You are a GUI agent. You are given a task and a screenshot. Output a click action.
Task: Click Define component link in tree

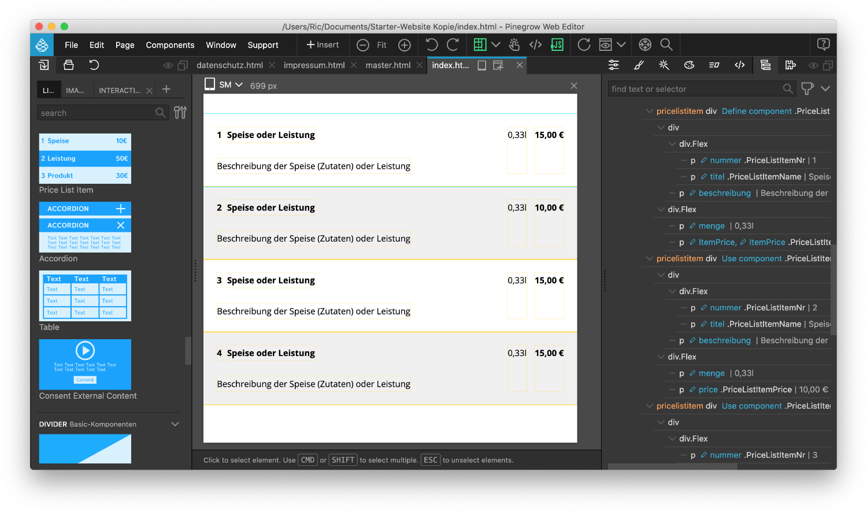(x=757, y=111)
